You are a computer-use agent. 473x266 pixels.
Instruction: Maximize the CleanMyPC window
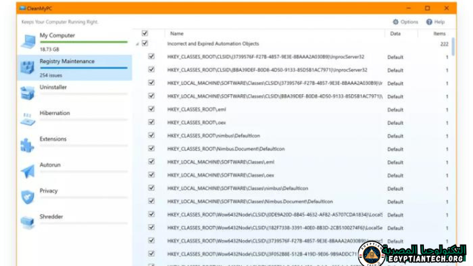427,8
